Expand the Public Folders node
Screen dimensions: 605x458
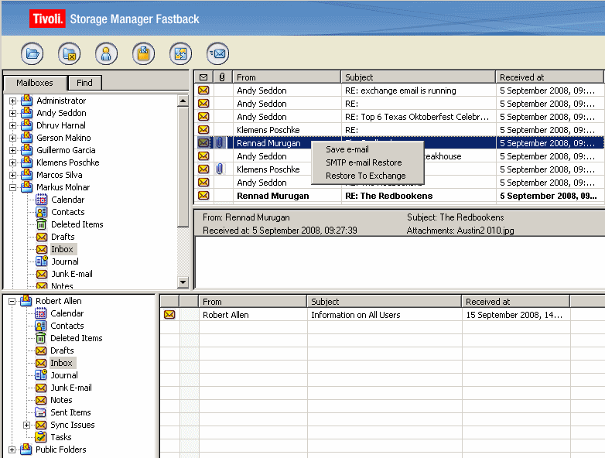click(12, 449)
